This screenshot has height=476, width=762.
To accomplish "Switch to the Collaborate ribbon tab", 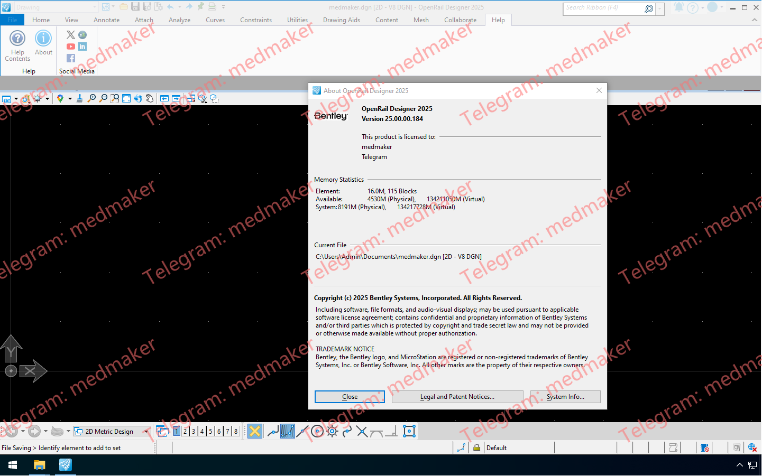I will 460,20.
